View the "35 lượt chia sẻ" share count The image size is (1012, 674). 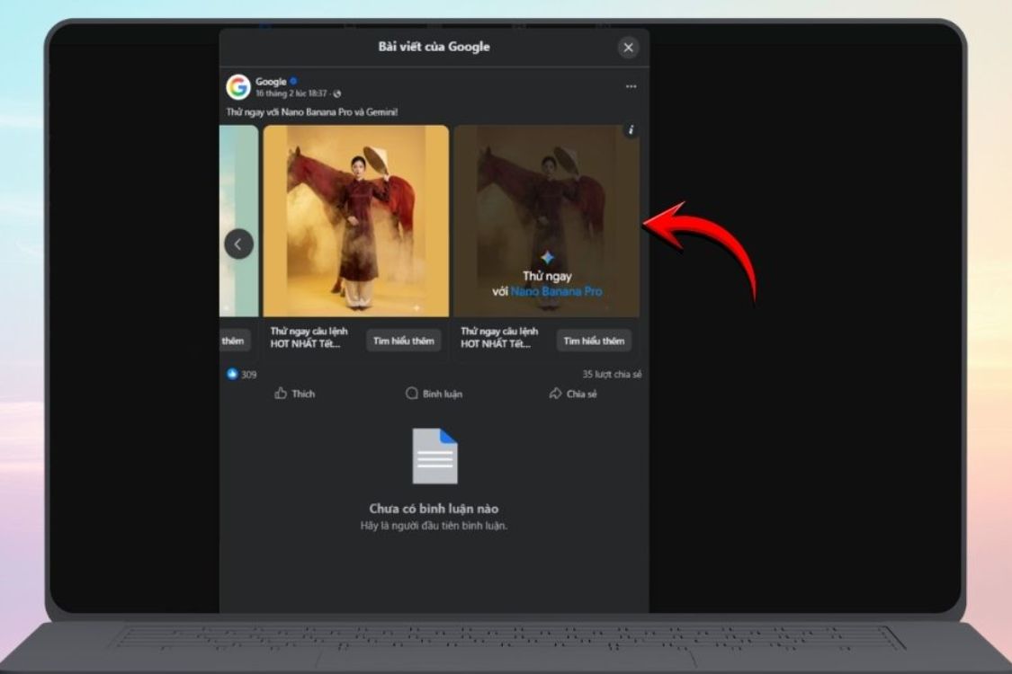pos(612,374)
